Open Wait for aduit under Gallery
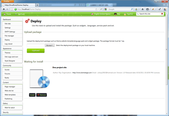The width and height of the screenshot is (169, 116). (x=12, y=108)
